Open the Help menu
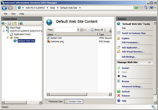 [22, 14]
